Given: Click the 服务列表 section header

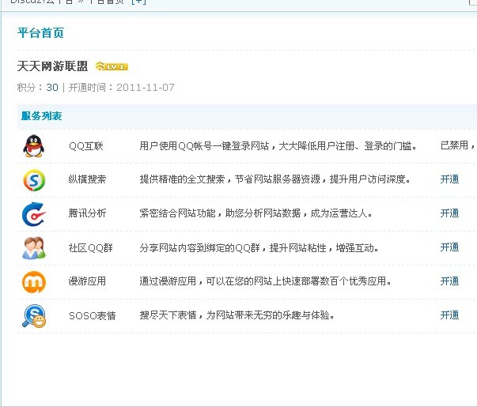Looking at the screenshot, I should click(x=42, y=116).
